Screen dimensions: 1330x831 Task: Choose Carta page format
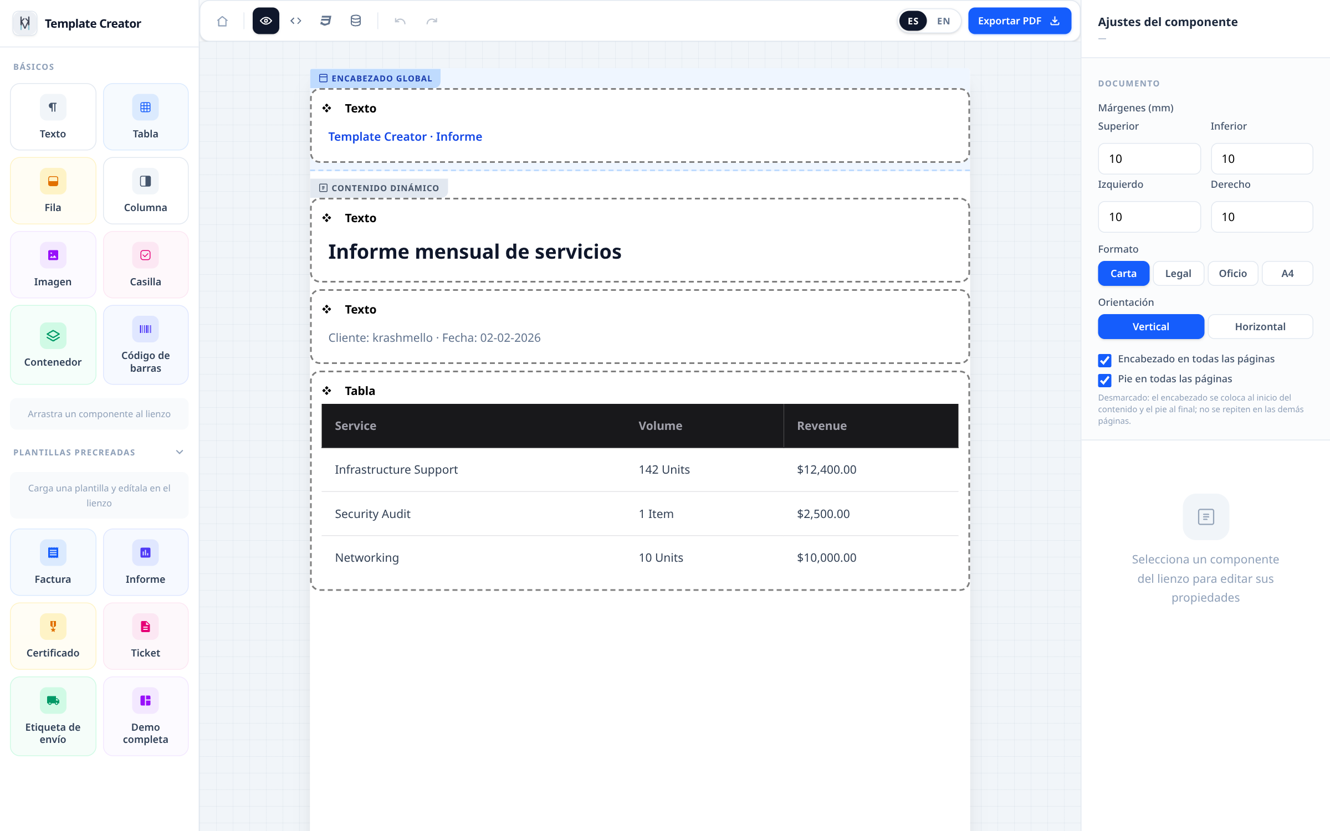click(x=1123, y=273)
